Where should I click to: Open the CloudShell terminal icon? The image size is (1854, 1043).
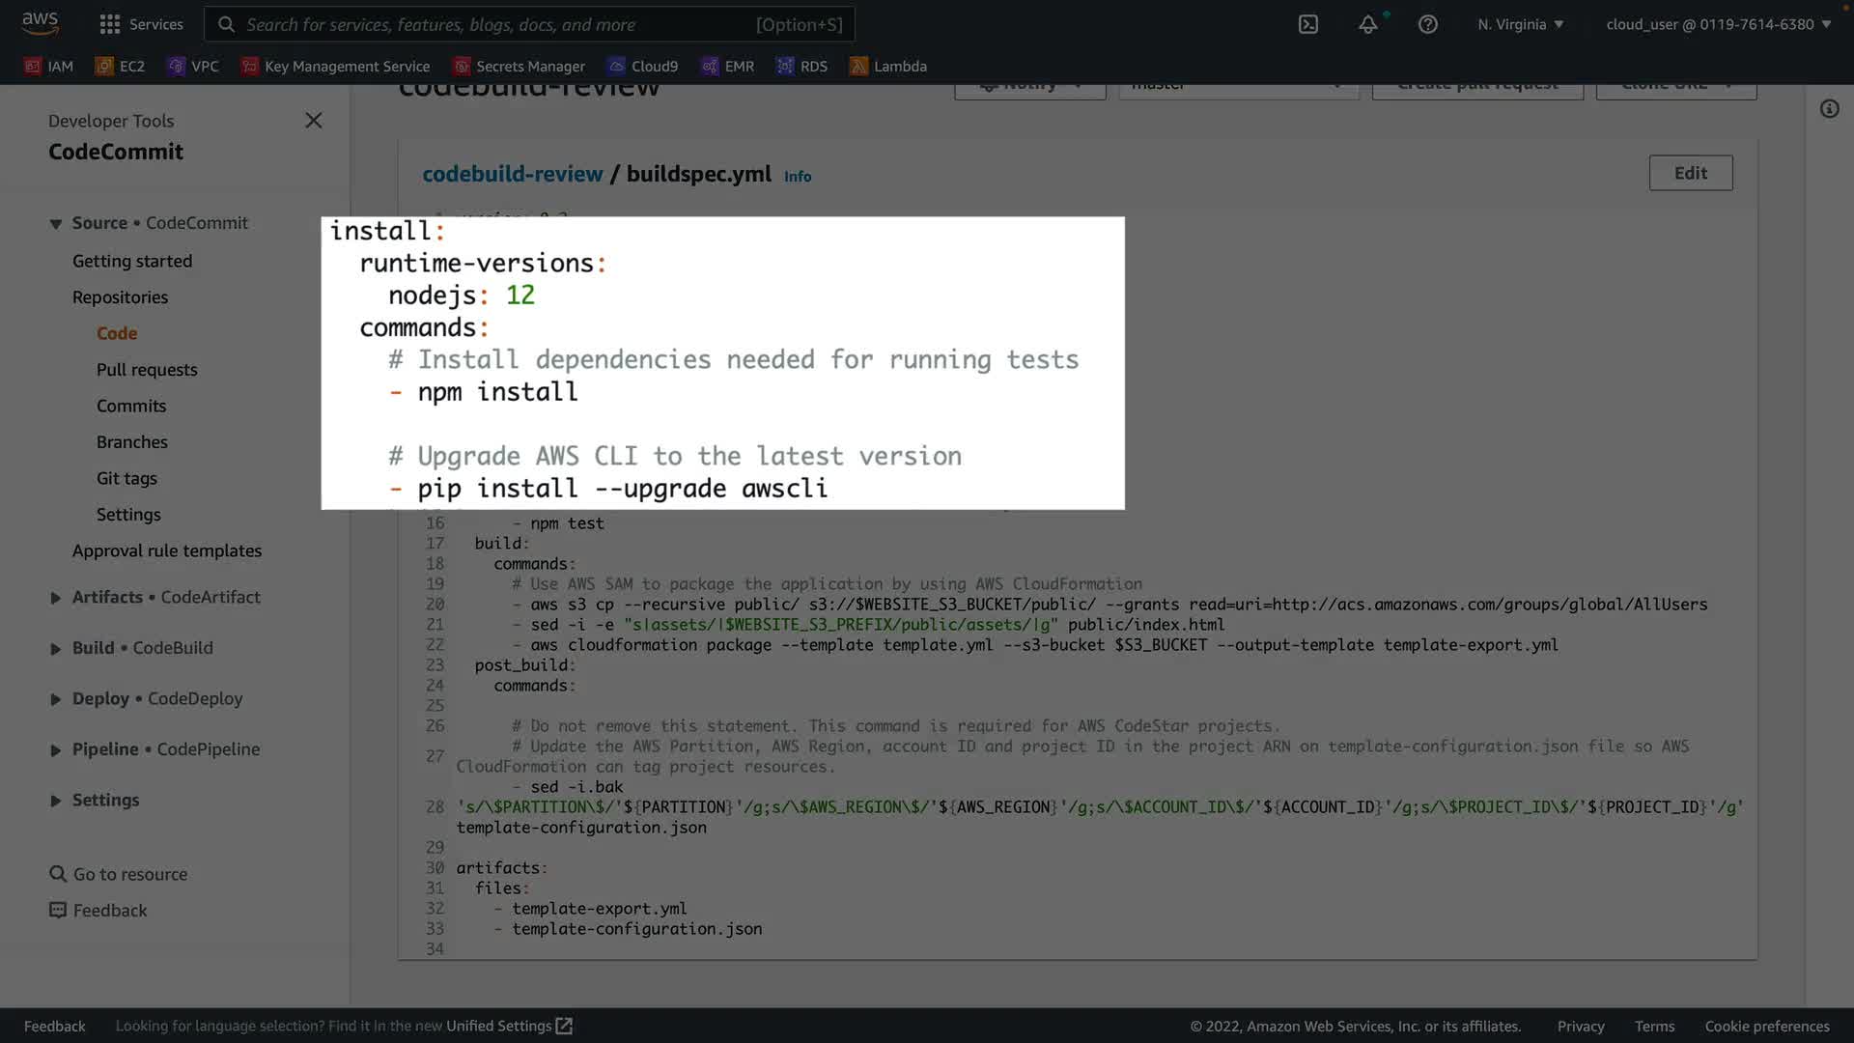point(1307,24)
